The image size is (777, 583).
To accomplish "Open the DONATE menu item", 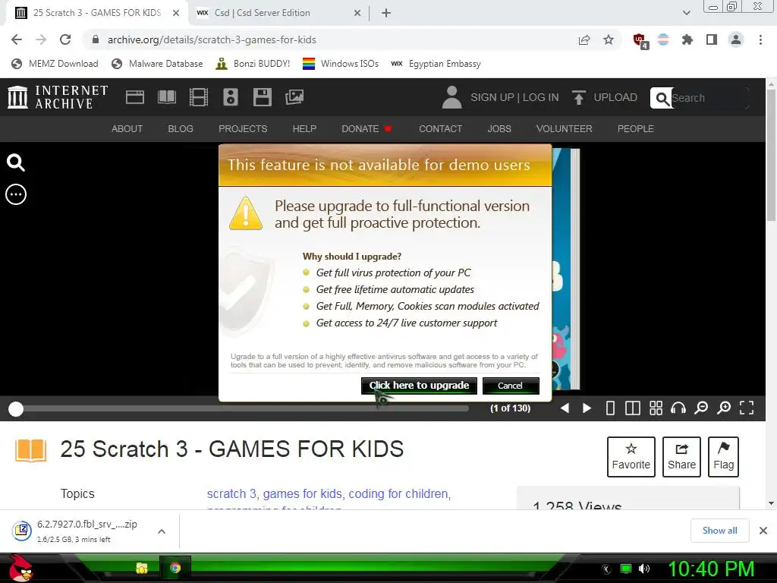I will tap(366, 129).
